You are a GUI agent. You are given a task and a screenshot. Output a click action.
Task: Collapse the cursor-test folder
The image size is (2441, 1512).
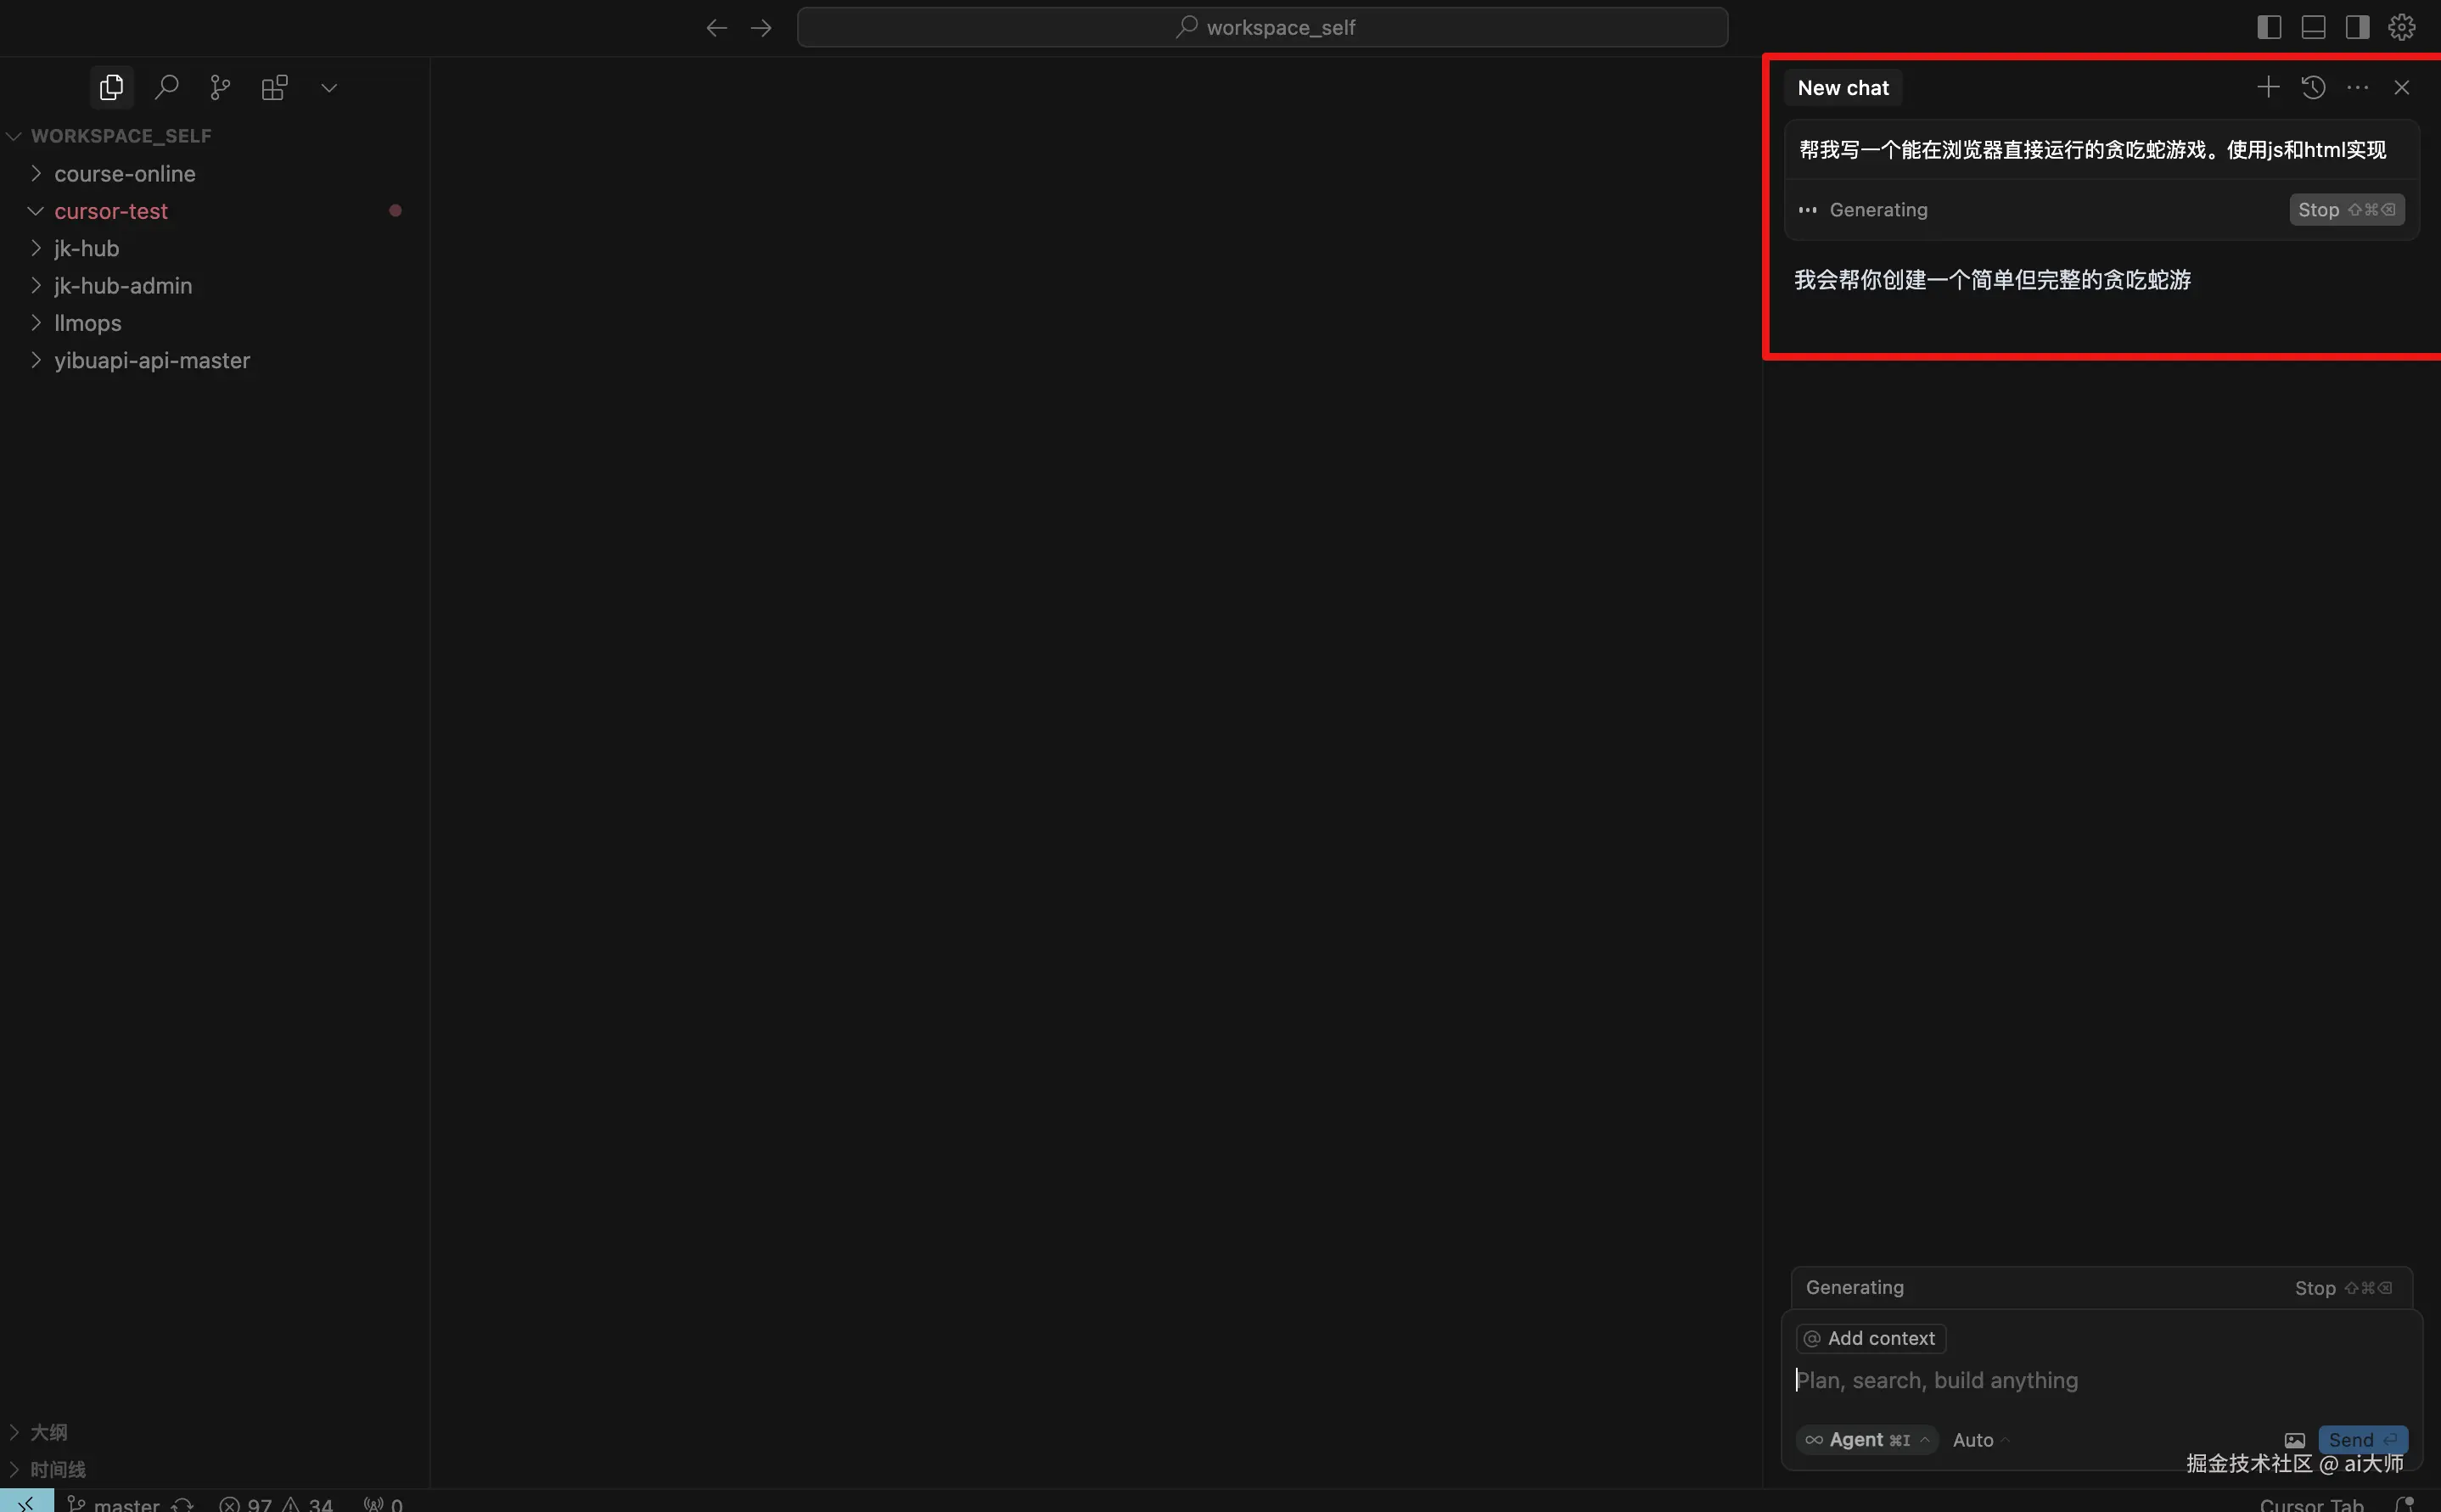click(110, 211)
